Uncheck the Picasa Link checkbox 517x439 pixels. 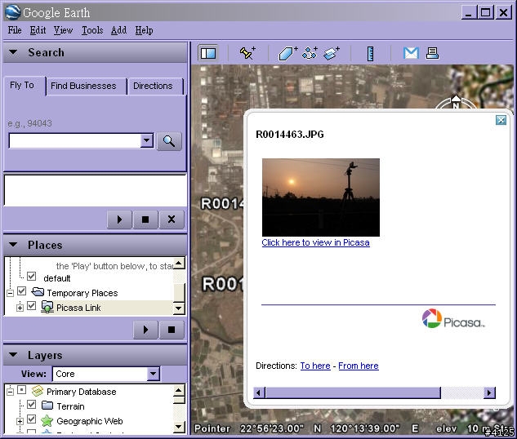pyautogui.click(x=31, y=306)
